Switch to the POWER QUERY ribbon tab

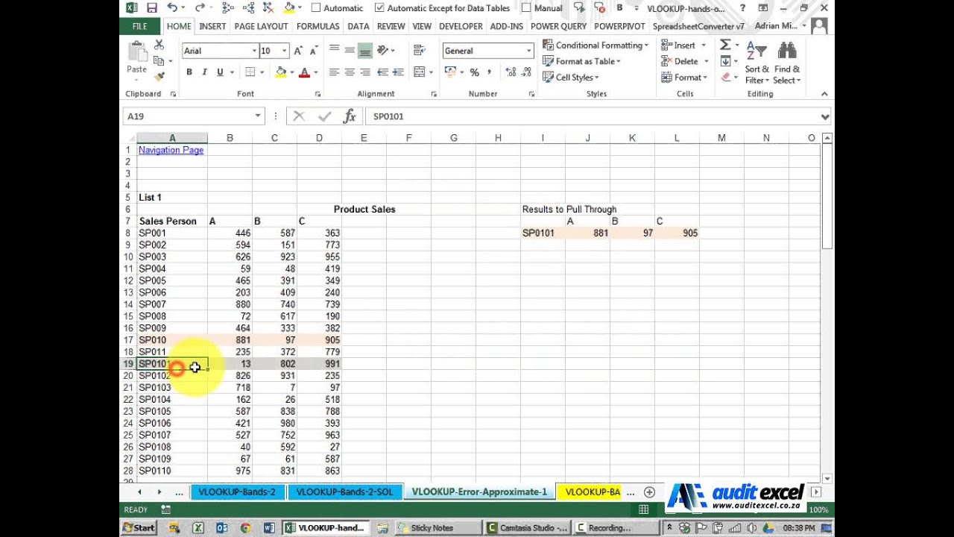tap(559, 26)
